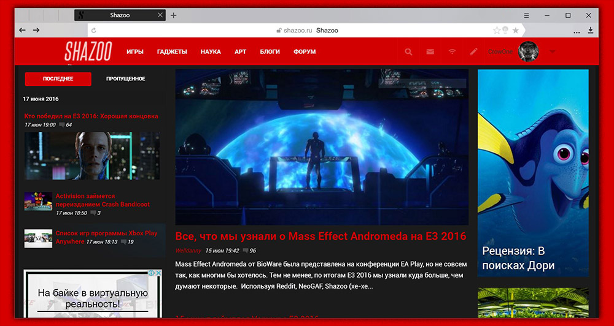Click the timestamp '17 июн 19:00'
Screen dimensions: 614x326
(40, 125)
